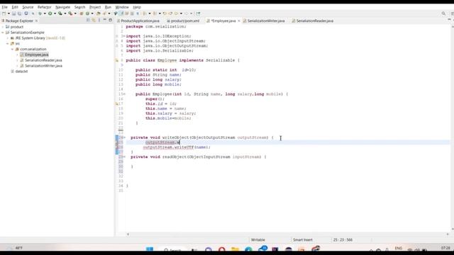Collapse the Employee constructor fold marker
The width and height of the screenshot is (454, 255).
pyautogui.click(x=125, y=94)
